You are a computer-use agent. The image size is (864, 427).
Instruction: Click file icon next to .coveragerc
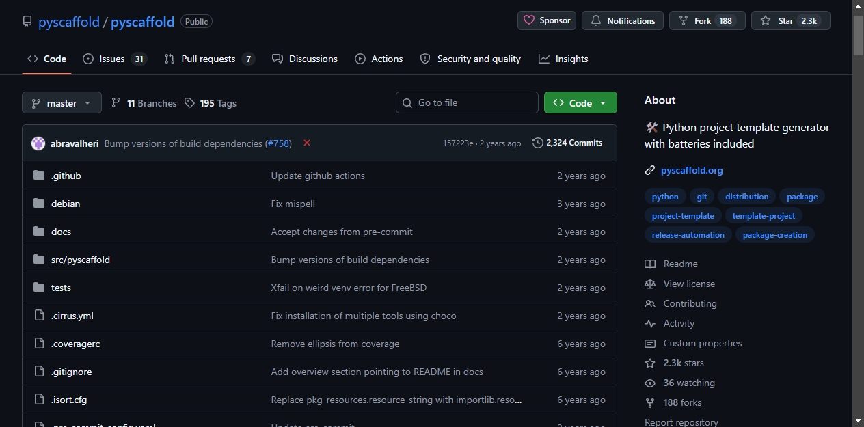click(x=39, y=344)
